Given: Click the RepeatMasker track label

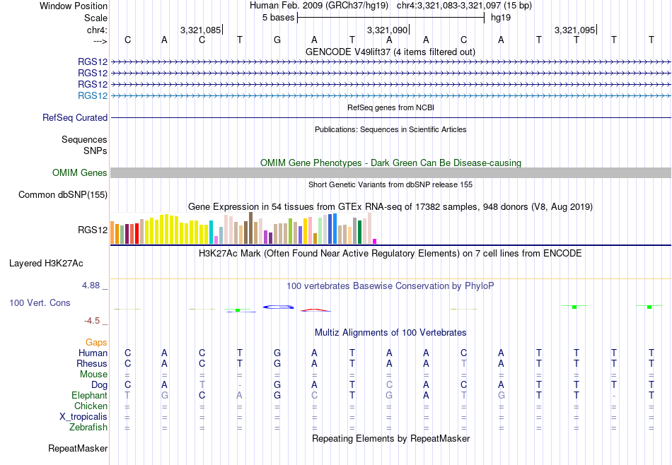Looking at the screenshot, I should pos(78,448).
